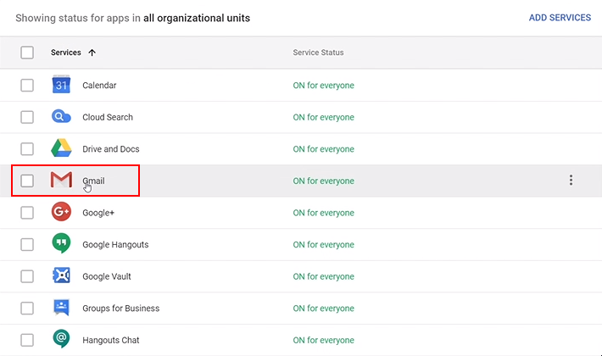Open the three-dot menu for Gmail
The image size is (602, 356).
tap(571, 181)
